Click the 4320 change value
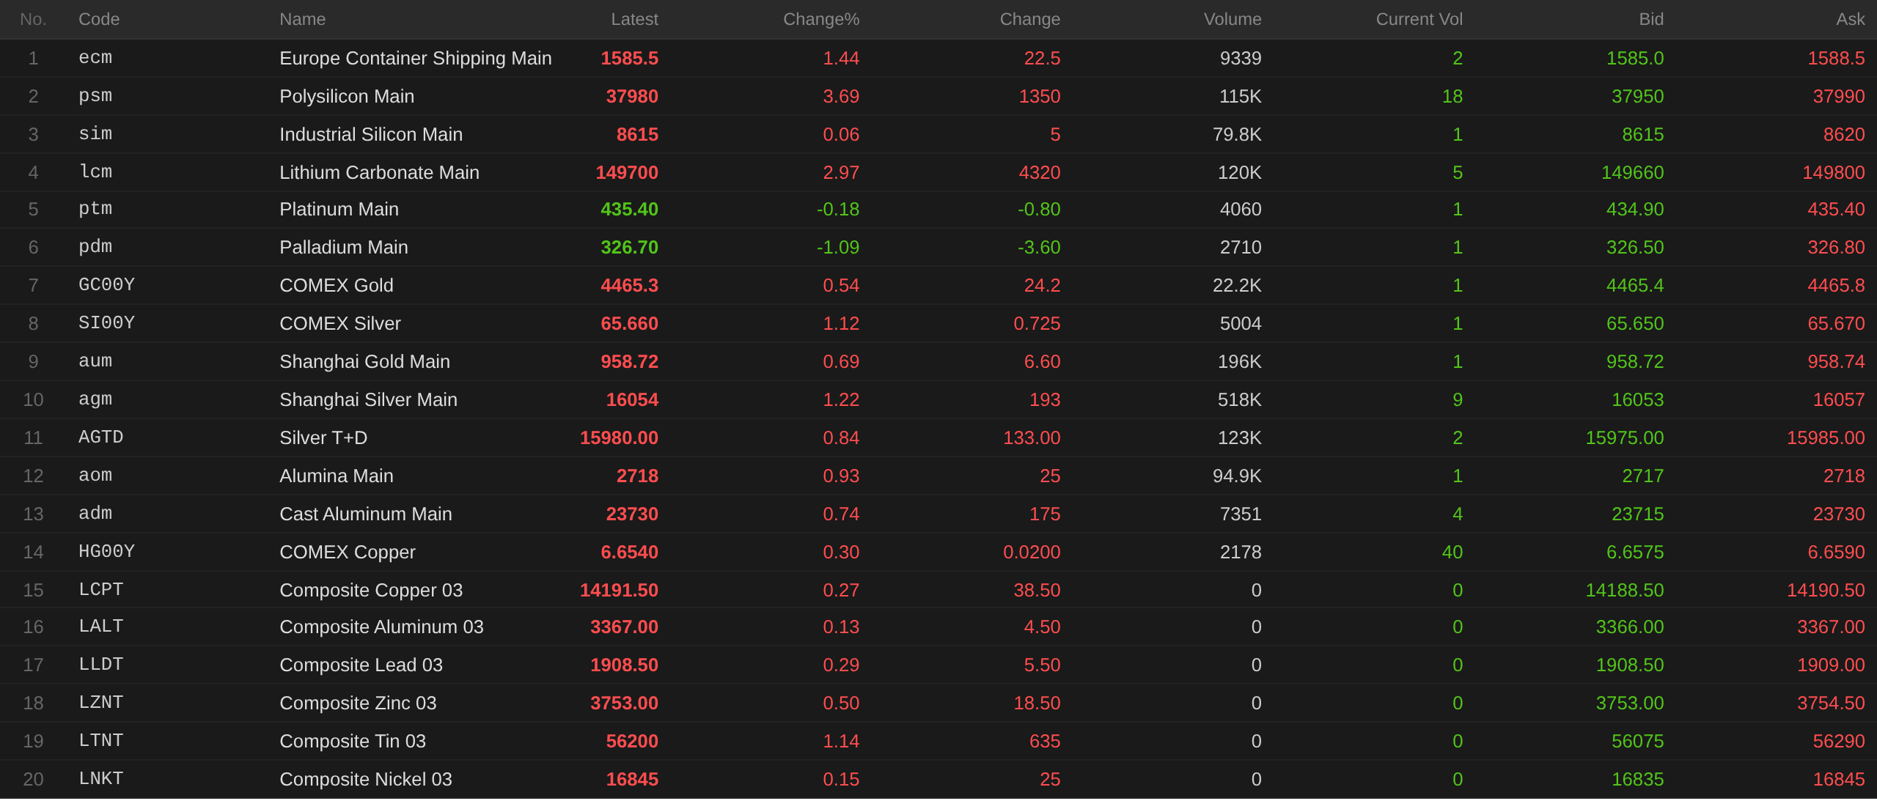Screen dimensions: 1877x809 coord(1040,172)
